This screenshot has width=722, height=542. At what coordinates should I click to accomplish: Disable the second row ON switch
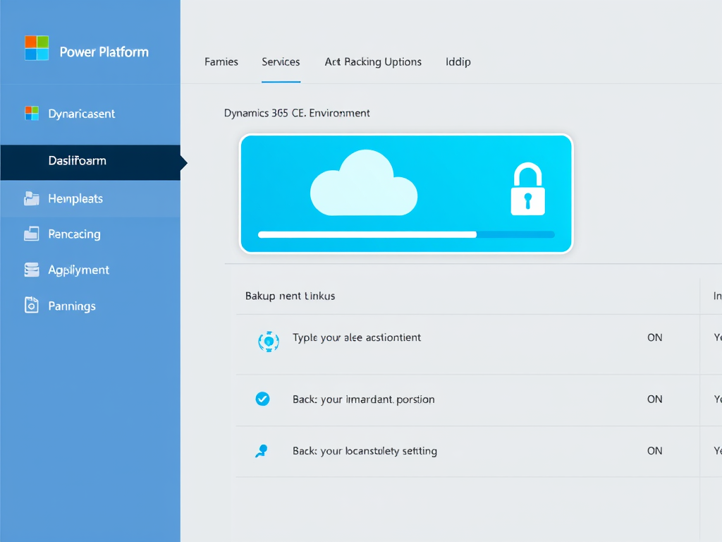654,399
